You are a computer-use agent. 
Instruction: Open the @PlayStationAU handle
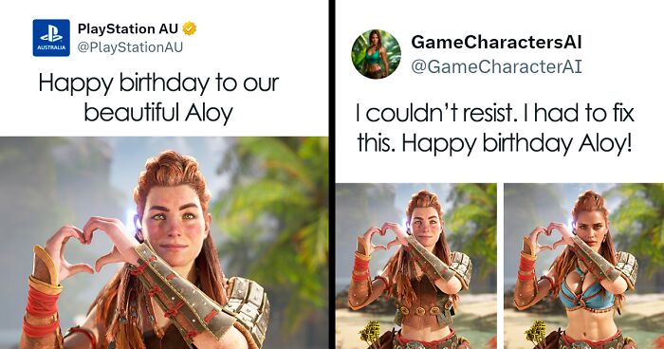click(x=130, y=47)
